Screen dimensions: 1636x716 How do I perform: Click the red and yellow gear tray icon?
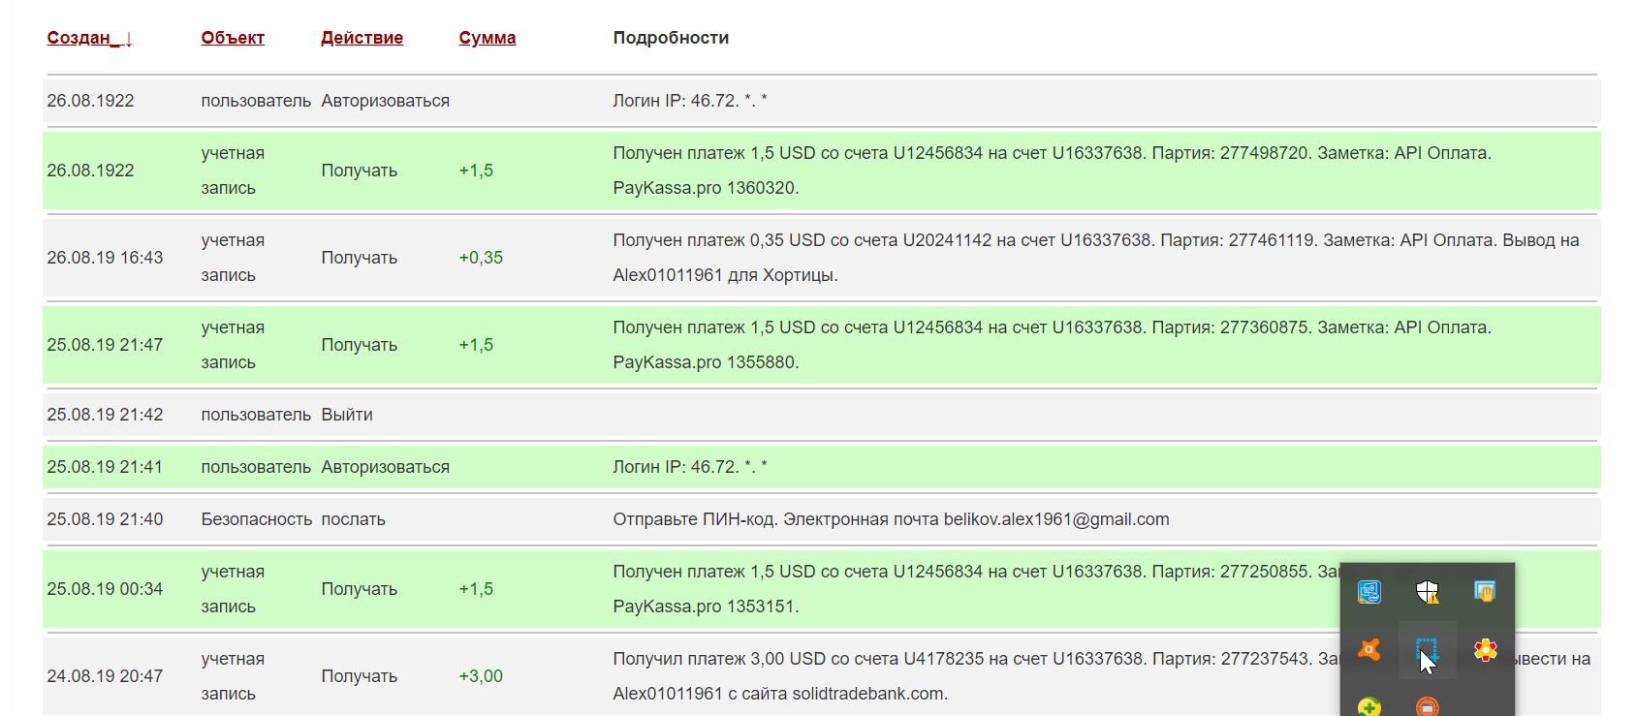1485,649
